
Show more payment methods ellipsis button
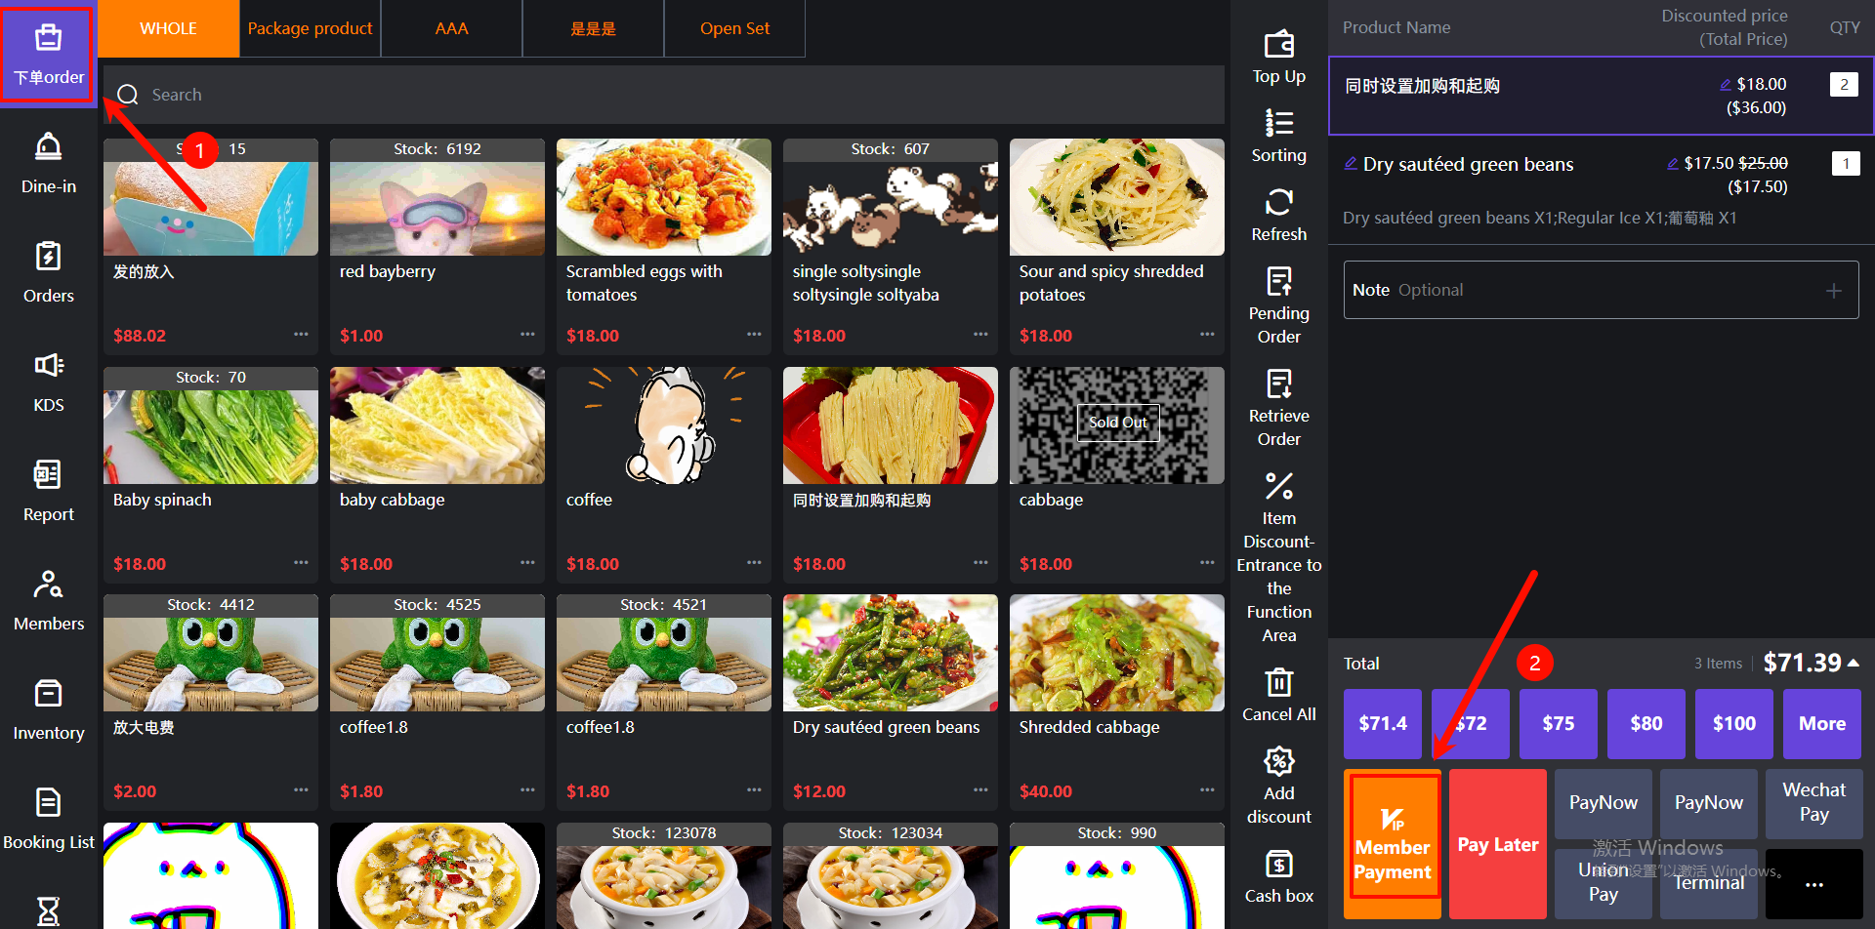tap(1813, 884)
